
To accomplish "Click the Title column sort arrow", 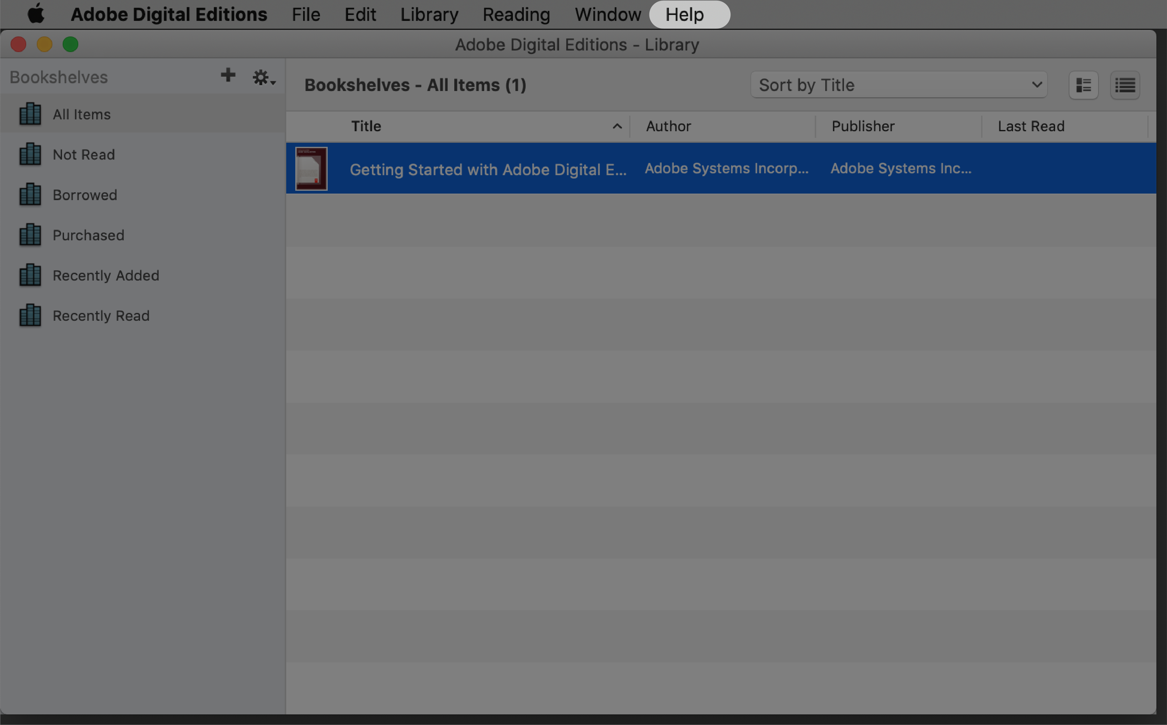I will pos(616,127).
